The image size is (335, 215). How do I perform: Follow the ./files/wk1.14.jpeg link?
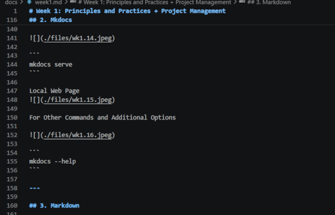pos(77,38)
